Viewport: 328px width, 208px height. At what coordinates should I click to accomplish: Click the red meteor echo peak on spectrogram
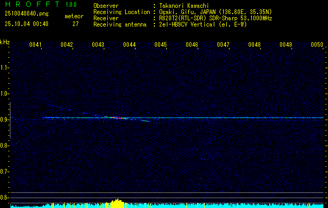117,118
